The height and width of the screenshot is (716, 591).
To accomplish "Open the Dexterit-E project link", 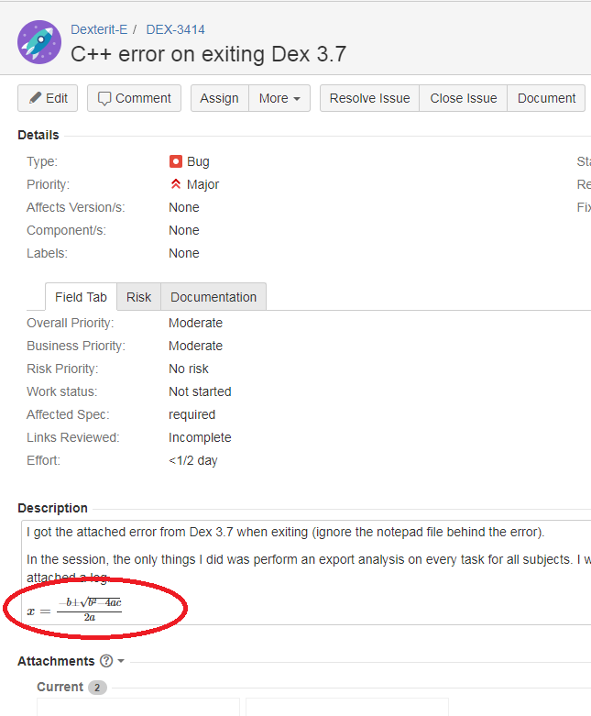I will (x=99, y=29).
